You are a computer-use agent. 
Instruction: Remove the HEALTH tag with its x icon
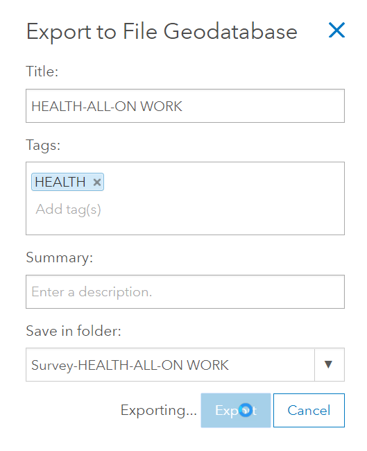[x=97, y=182]
